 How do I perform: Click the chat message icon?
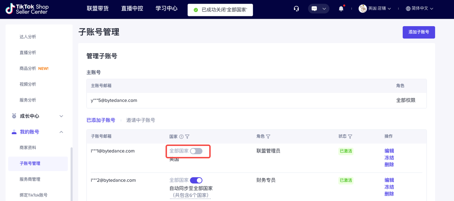[314, 9]
